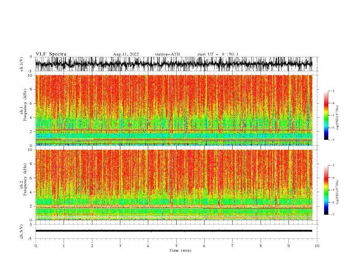Click the ch.2 spectrogram plot area
Viewport: 357px width, 276px height.
[174, 185]
